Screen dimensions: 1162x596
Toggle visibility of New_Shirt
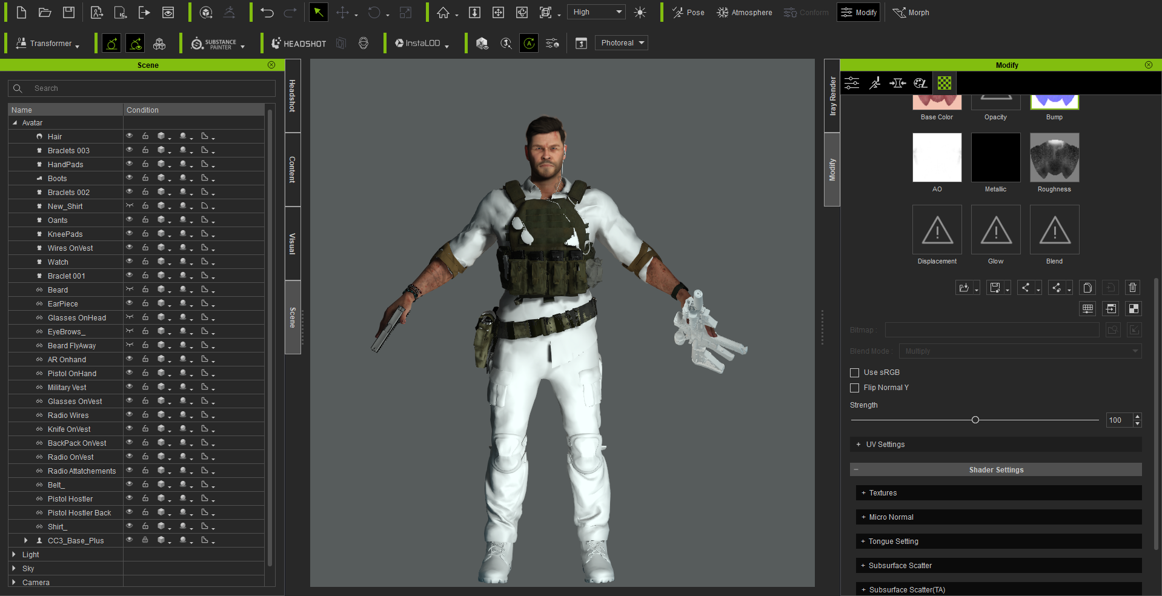(x=129, y=205)
